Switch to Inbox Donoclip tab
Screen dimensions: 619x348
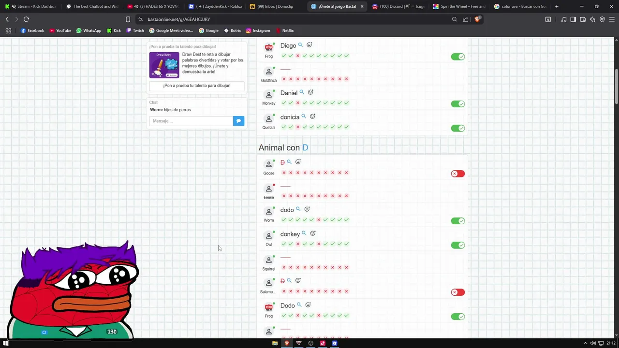[276, 6]
